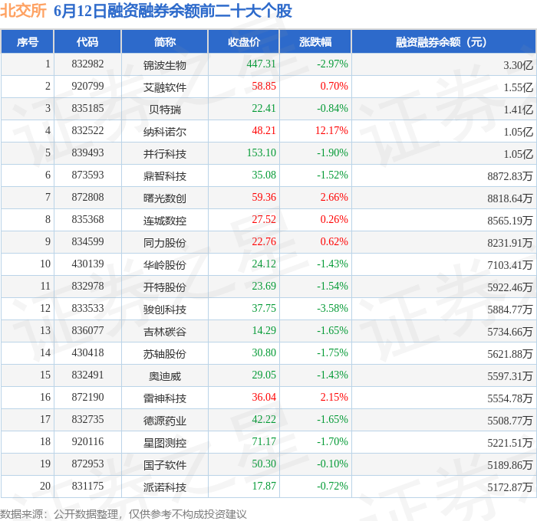Click balance value 7103.41万

point(510,265)
